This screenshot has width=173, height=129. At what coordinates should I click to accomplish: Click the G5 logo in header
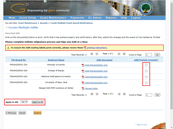(x=20, y=8)
